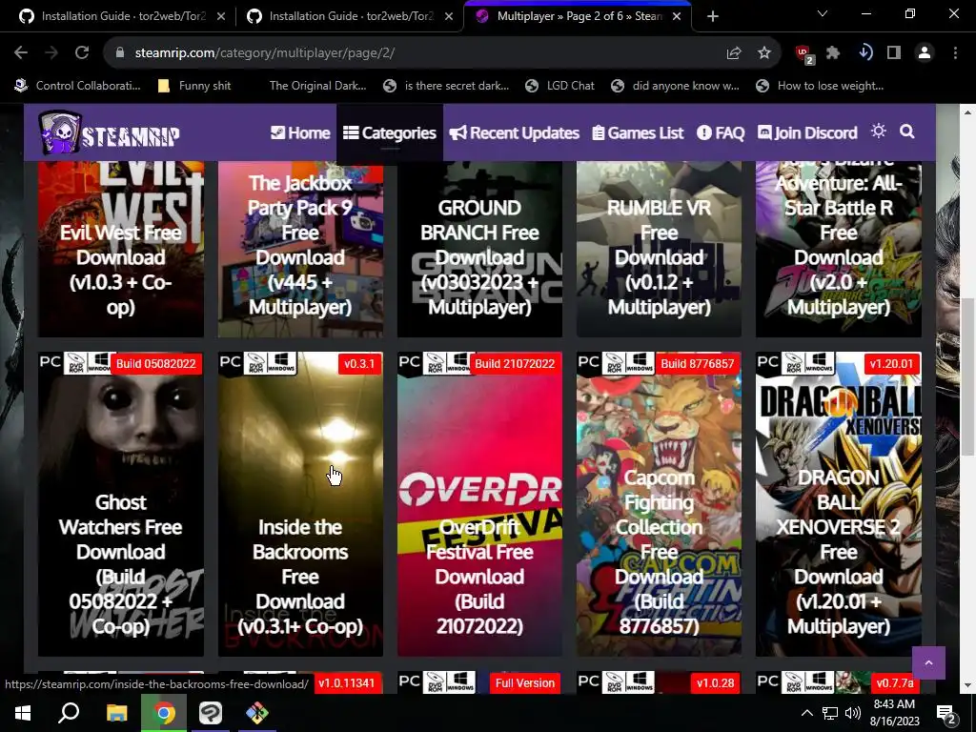Toggle the browser side panel icon
This screenshot has width=976, height=732.
coord(894,53)
